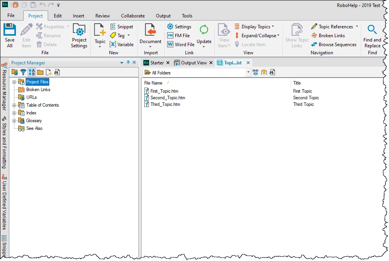Click the Save All icon

click(10, 30)
